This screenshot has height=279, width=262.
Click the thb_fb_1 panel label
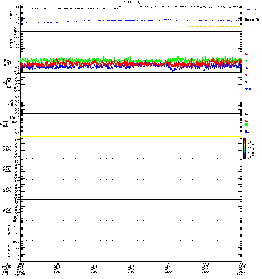pyautogui.click(x=9, y=231)
